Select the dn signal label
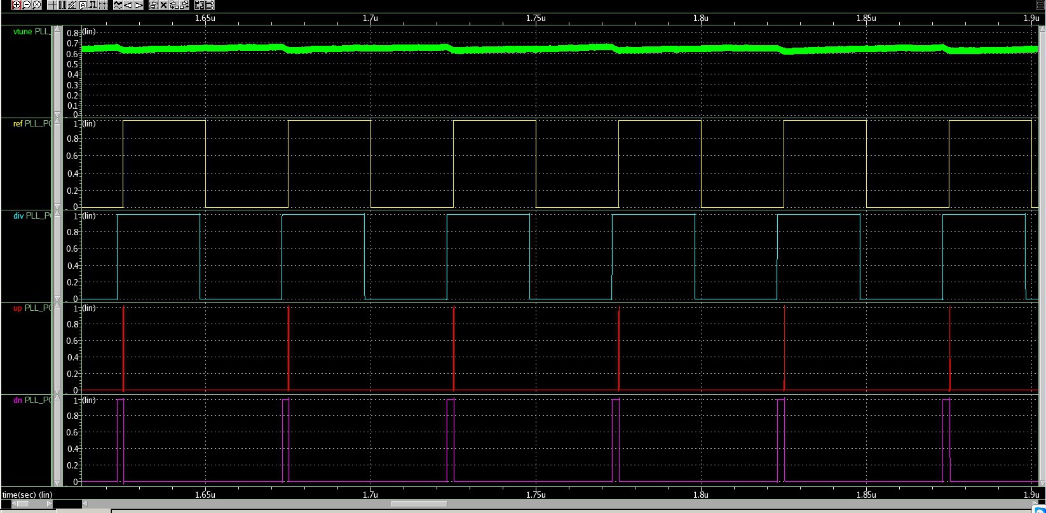Screen dimensions: 1046x513 click(18, 400)
